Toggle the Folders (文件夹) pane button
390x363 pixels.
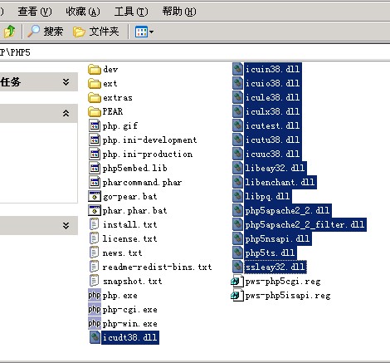coord(96,32)
